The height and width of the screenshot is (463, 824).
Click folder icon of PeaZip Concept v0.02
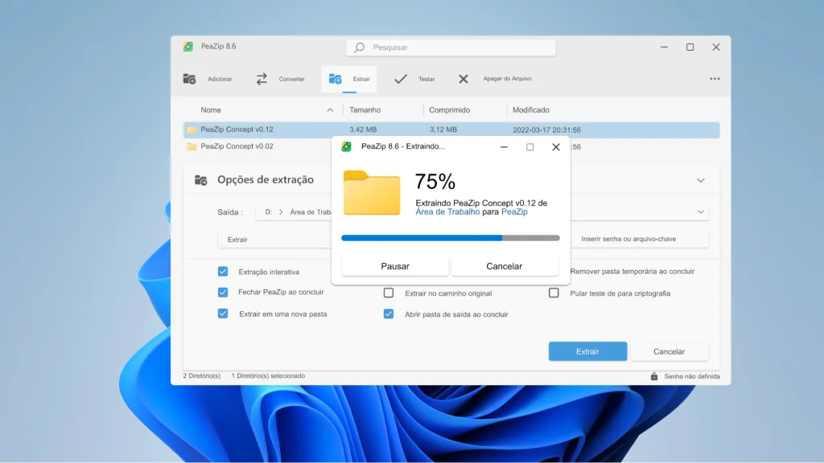coord(192,146)
